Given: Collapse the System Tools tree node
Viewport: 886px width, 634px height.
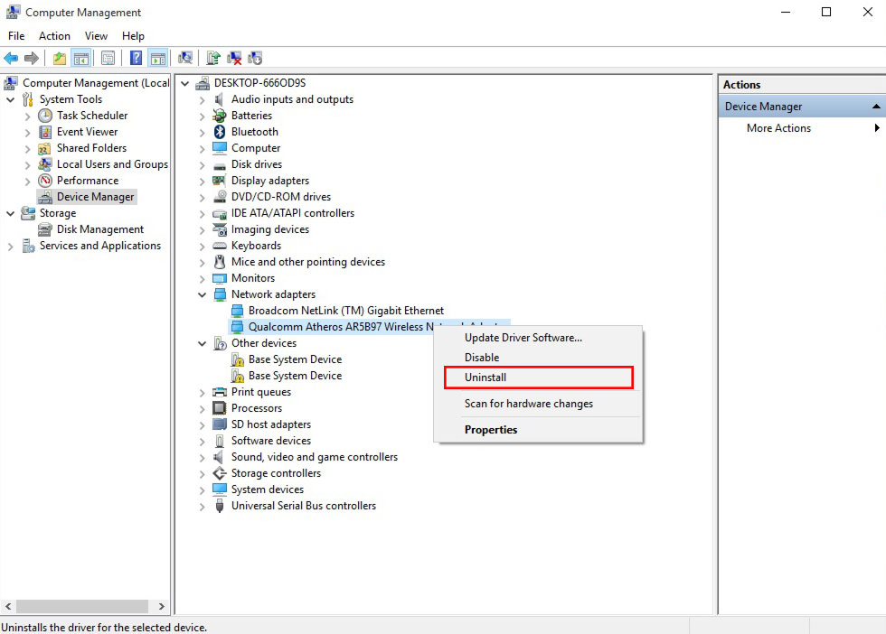Looking at the screenshot, I should (x=11, y=100).
